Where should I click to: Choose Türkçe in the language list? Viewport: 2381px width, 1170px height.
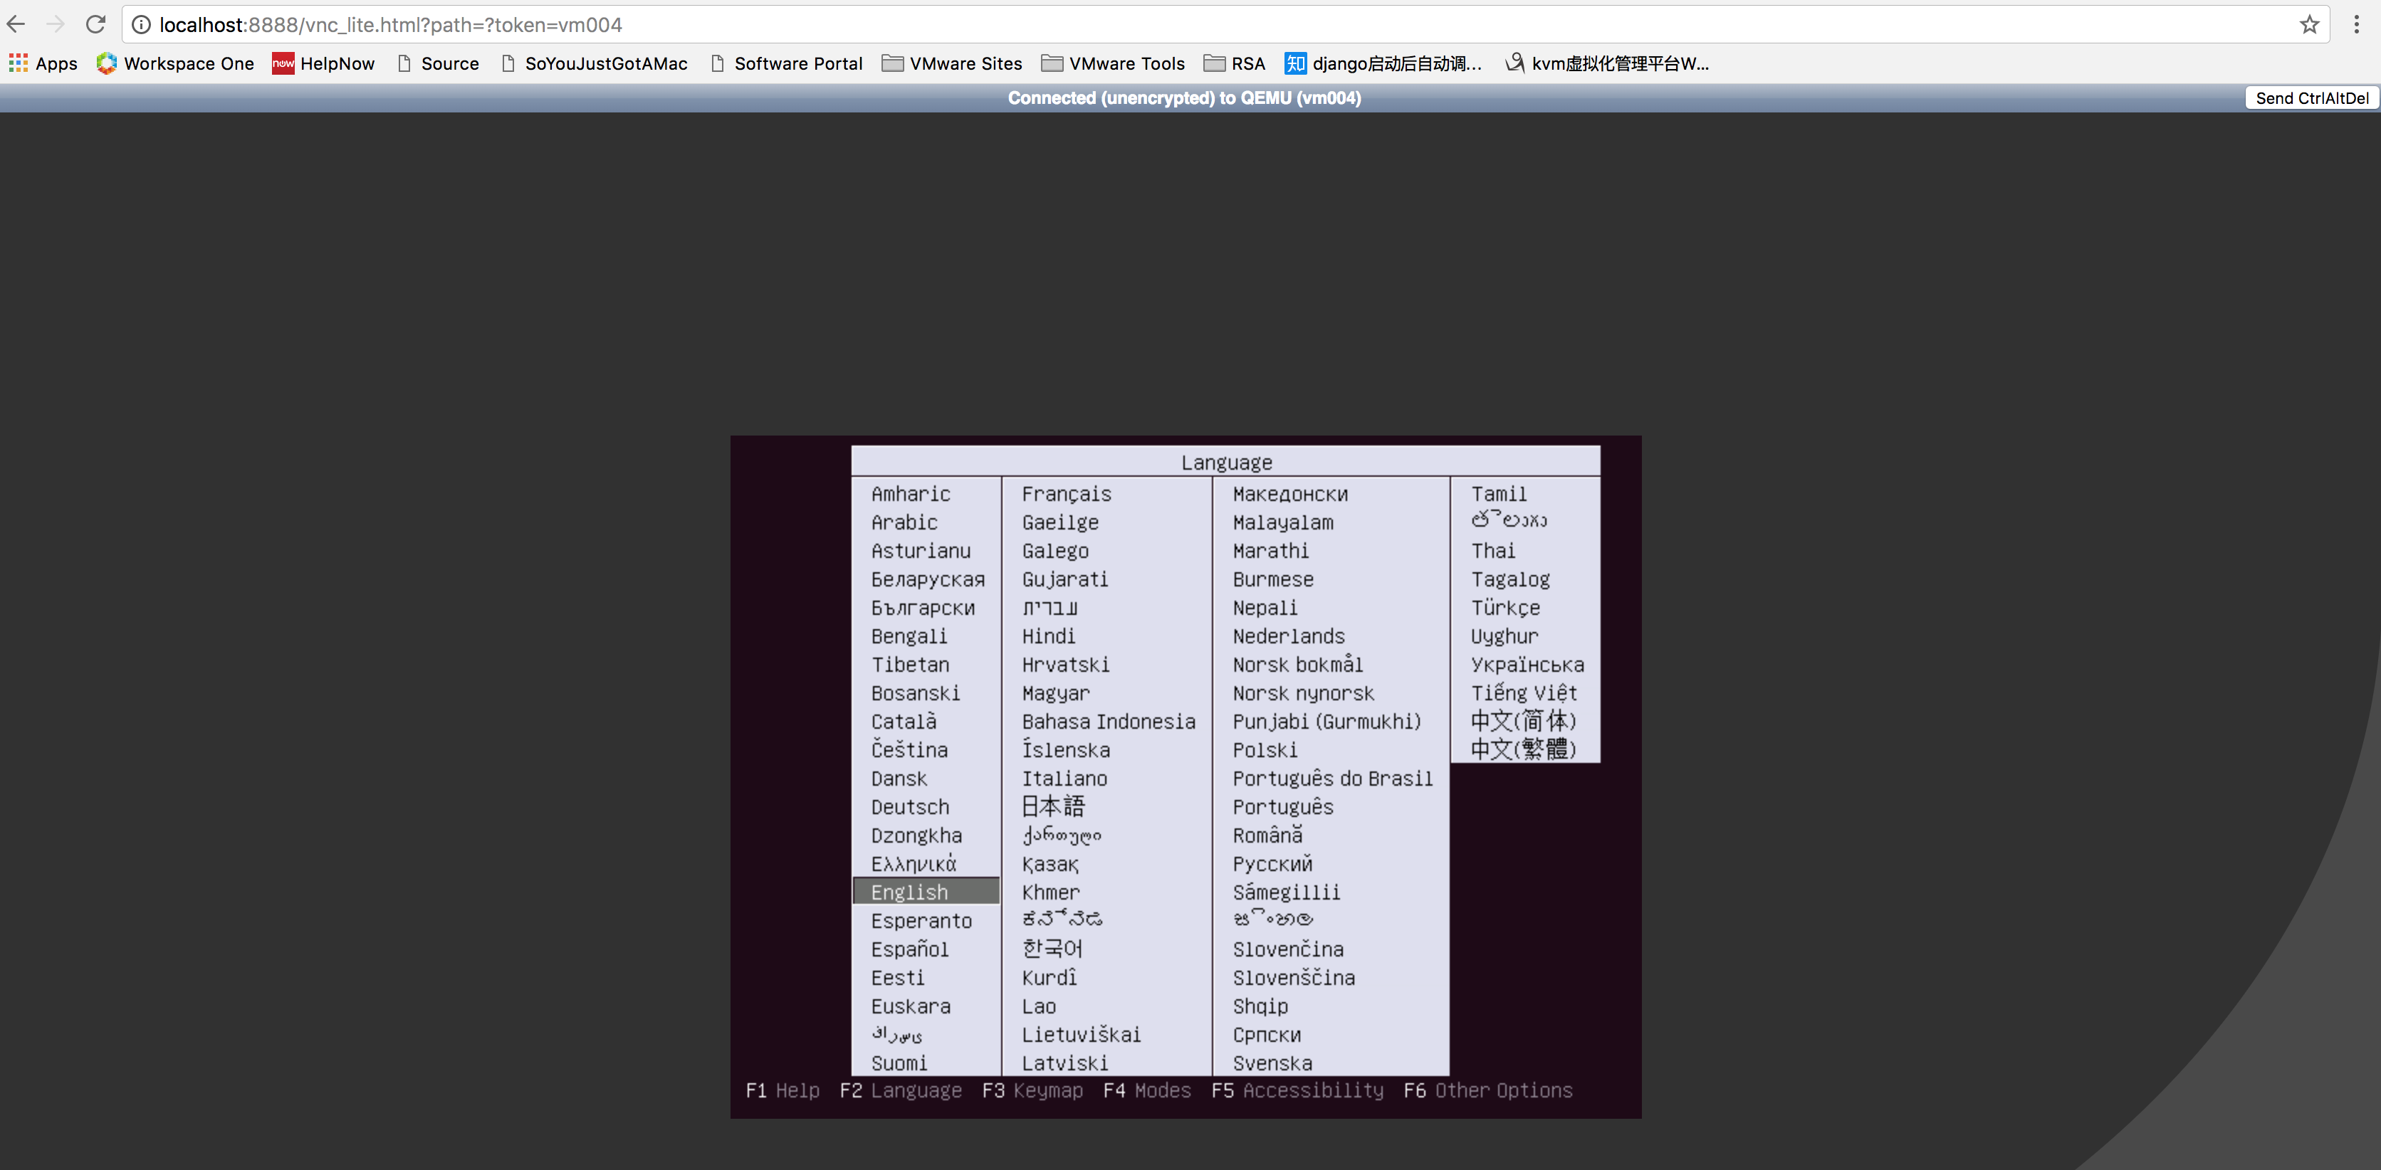click(1505, 608)
